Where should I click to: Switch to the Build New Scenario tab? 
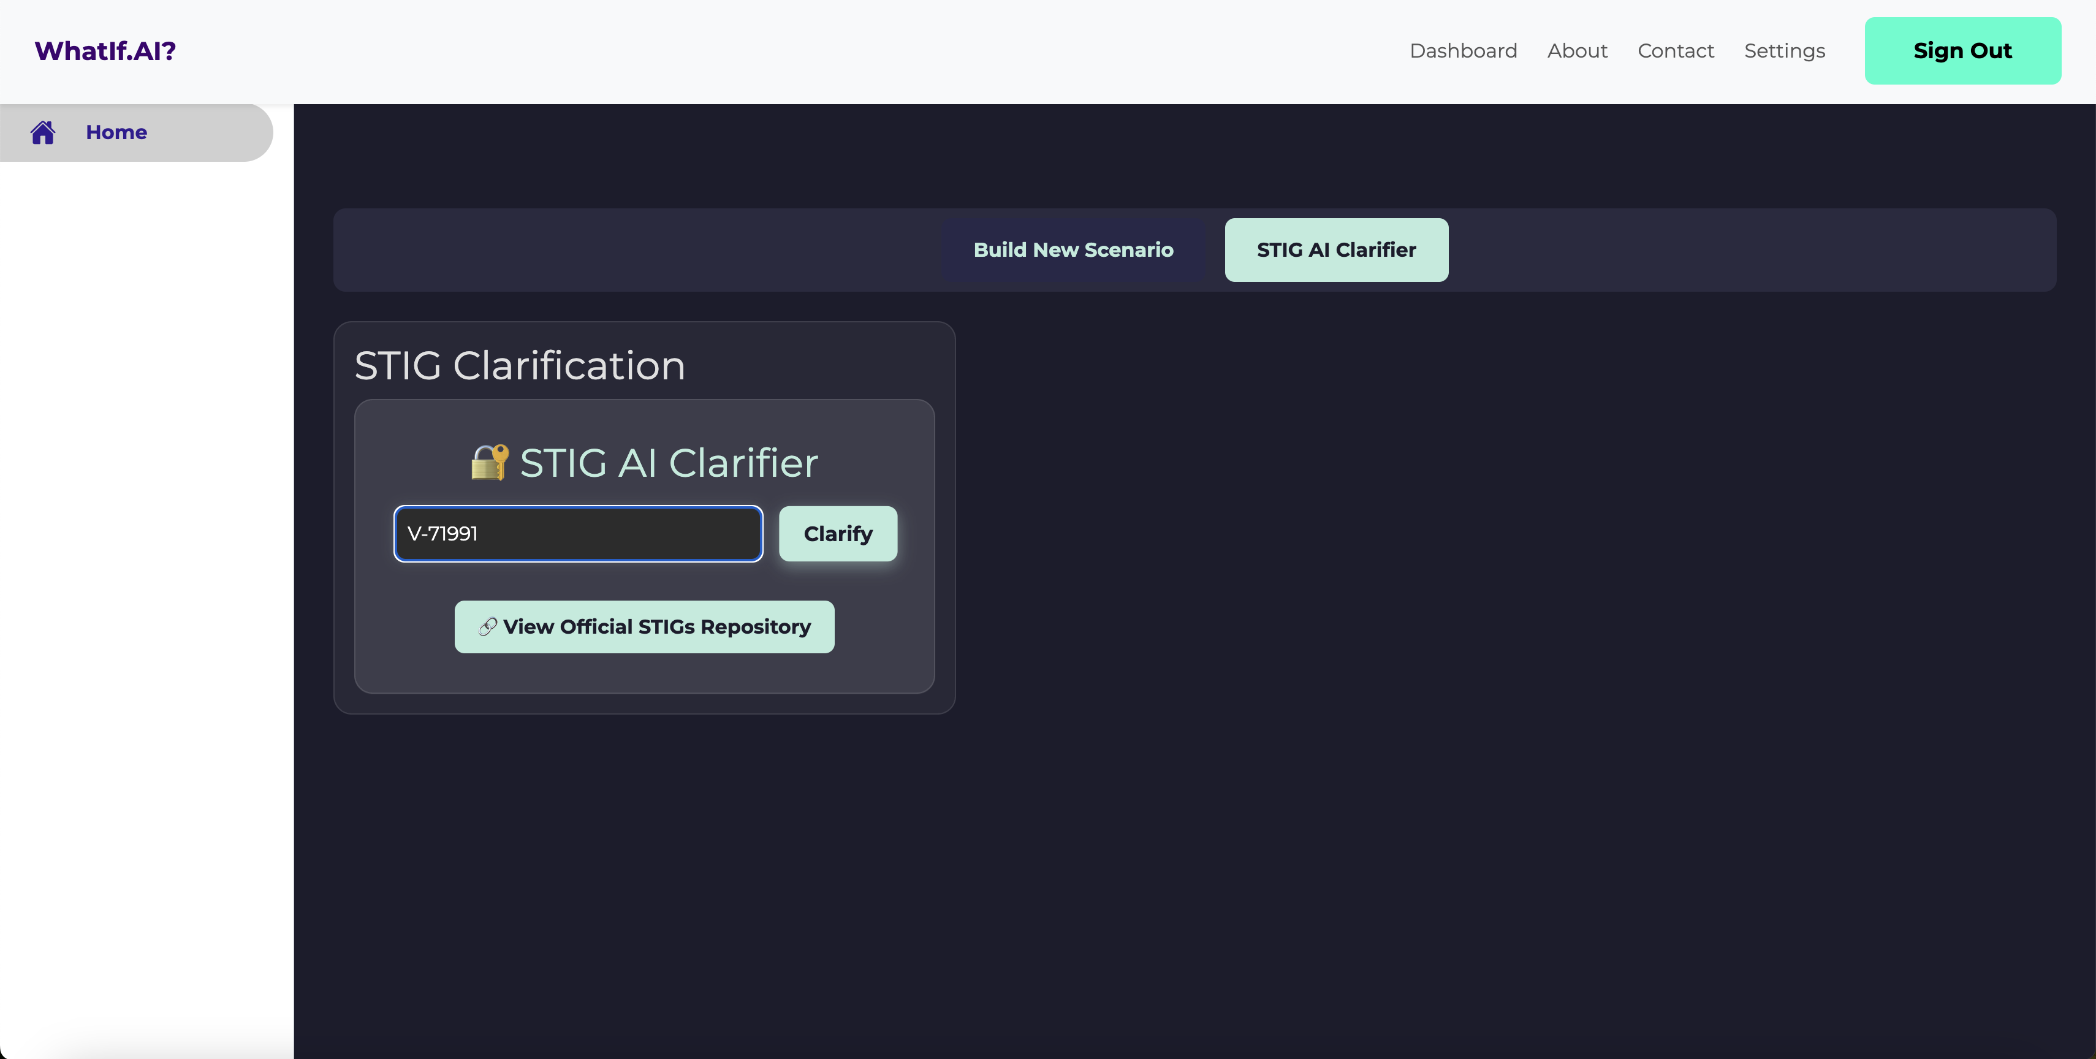(x=1073, y=249)
